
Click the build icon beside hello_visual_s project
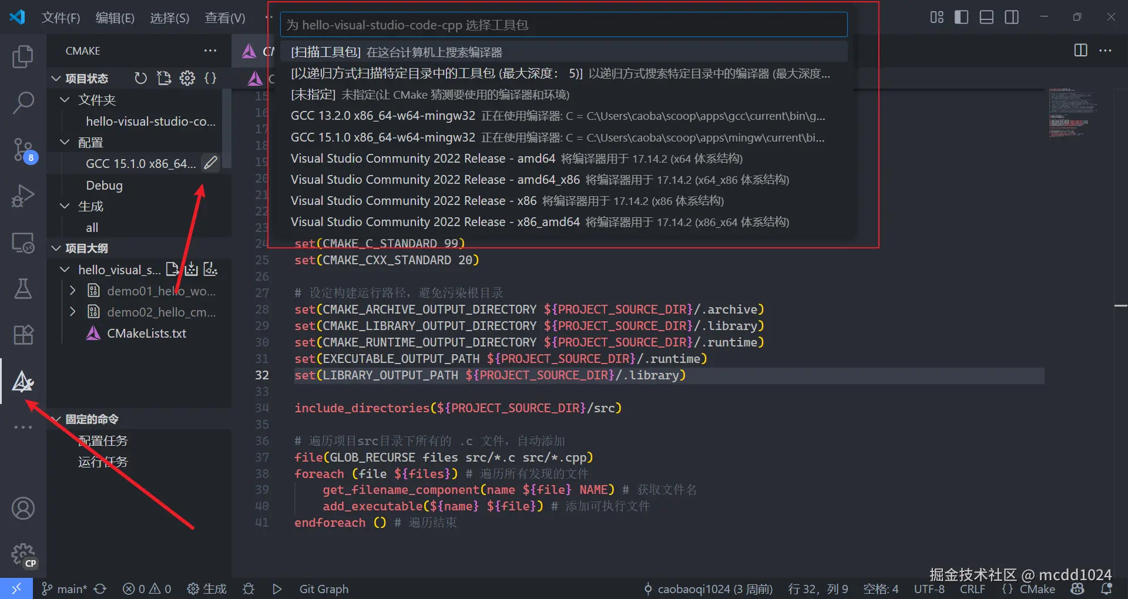192,270
